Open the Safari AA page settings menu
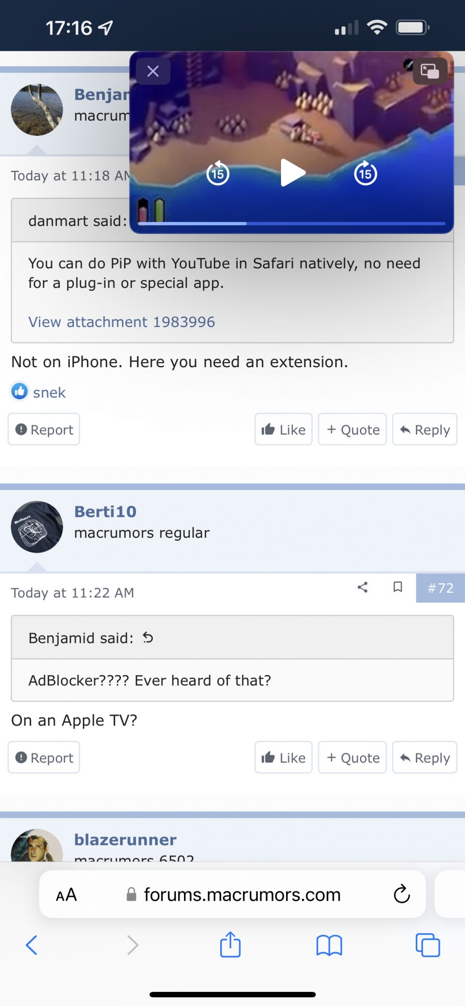Screen dimensions: 465x1006 [x=66, y=895]
